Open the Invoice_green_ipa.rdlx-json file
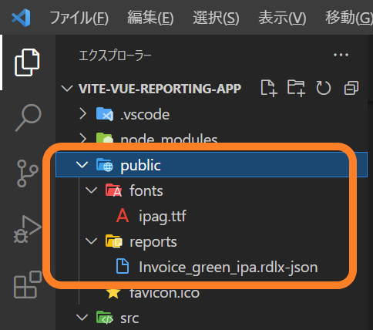 click(x=228, y=267)
